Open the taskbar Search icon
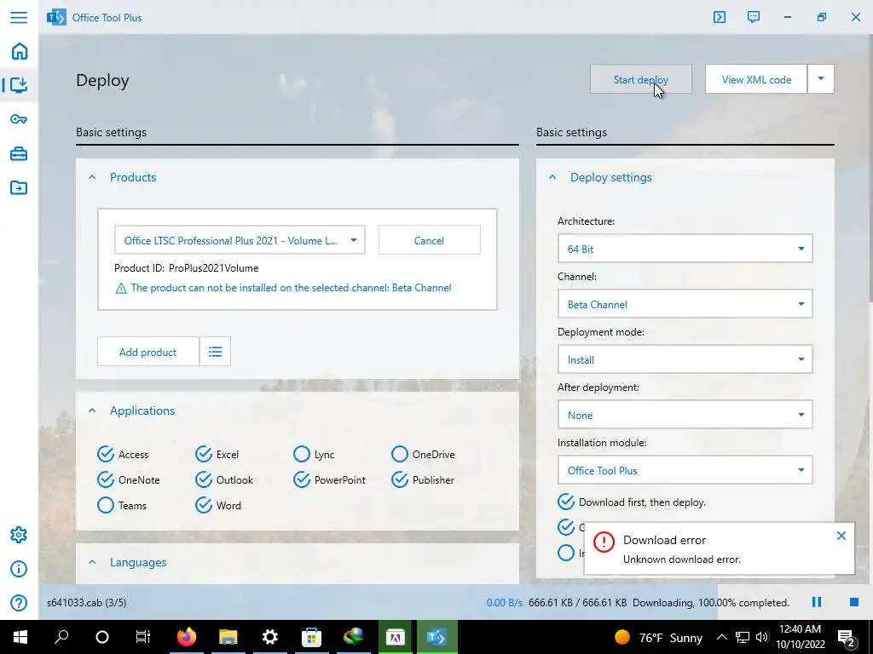 coord(61,637)
